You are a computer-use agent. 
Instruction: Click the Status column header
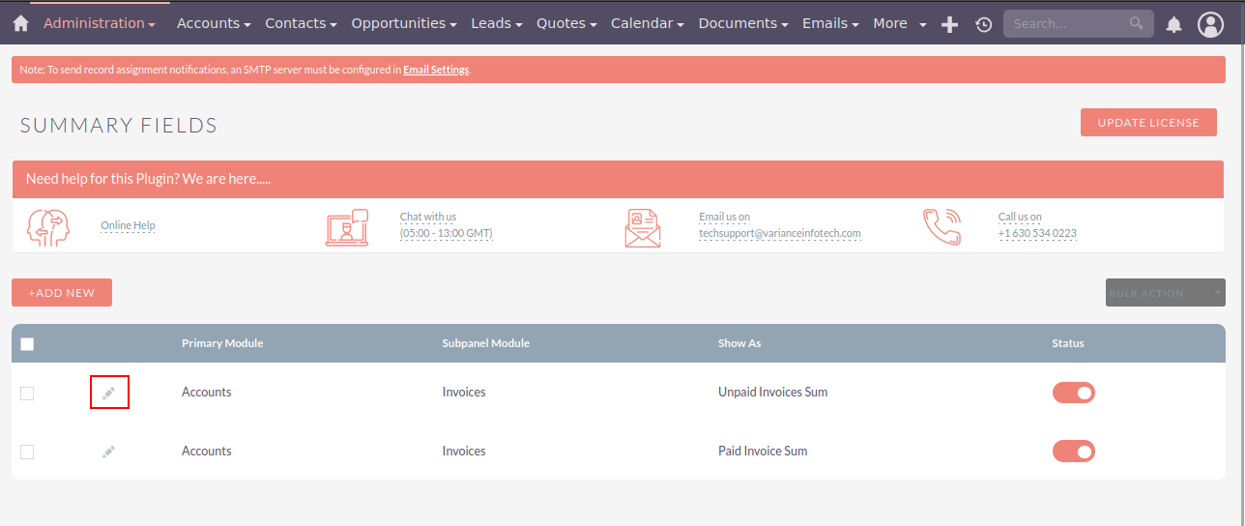tap(1068, 343)
